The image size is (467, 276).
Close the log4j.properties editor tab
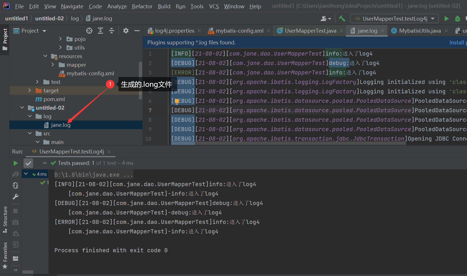[199, 31]
